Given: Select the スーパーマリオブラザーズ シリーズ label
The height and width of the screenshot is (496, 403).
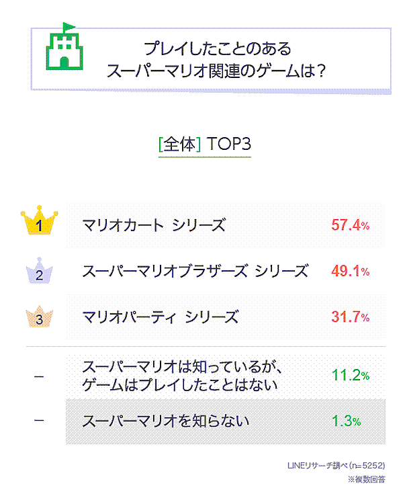Looking at the screenshot, I should 195,271.
